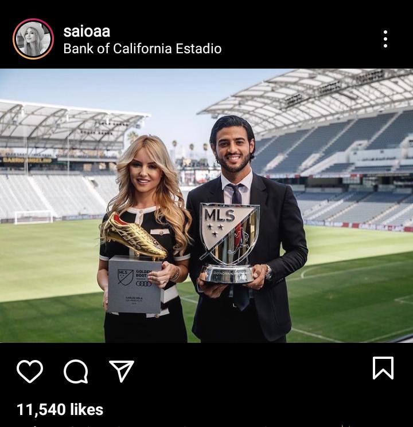Screen dimensions: 413x427
Task: Share the post using the paper plane icon
Action: 122,371
